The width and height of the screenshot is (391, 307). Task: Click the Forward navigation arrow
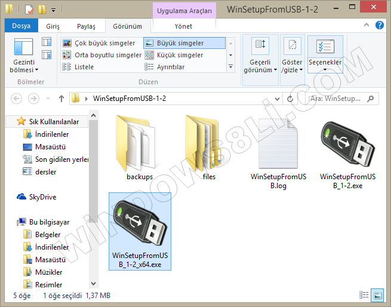pyautogui.click(x=33, y=99)
